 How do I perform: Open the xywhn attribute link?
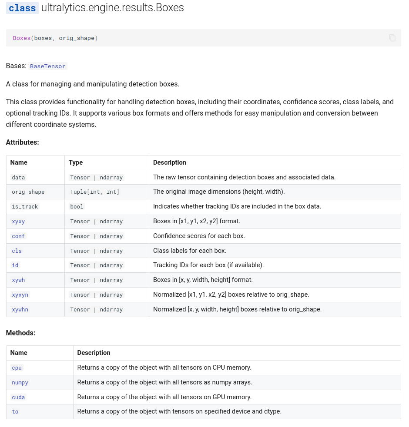(x=20, y=309)
